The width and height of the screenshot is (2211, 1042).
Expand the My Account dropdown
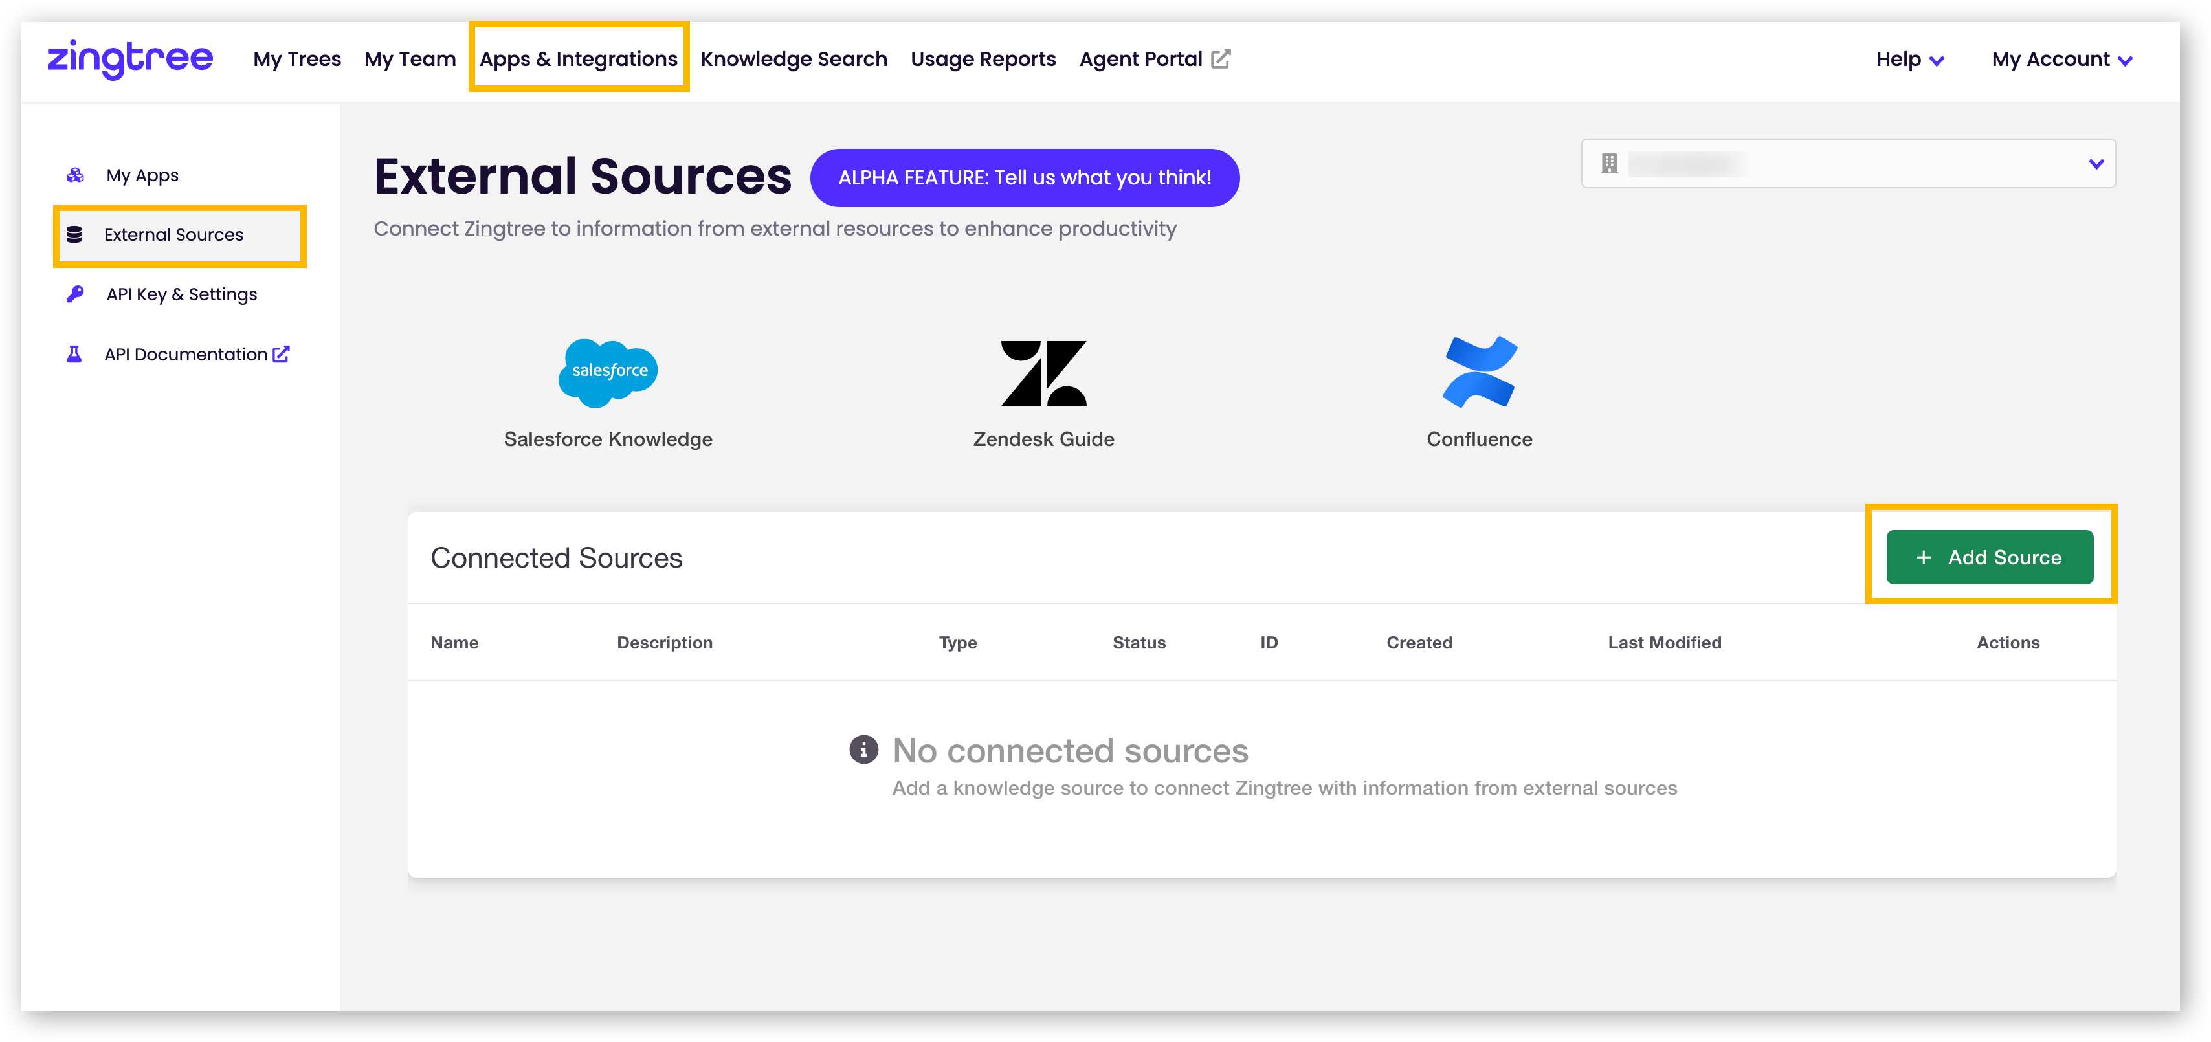click(2061, 60)
